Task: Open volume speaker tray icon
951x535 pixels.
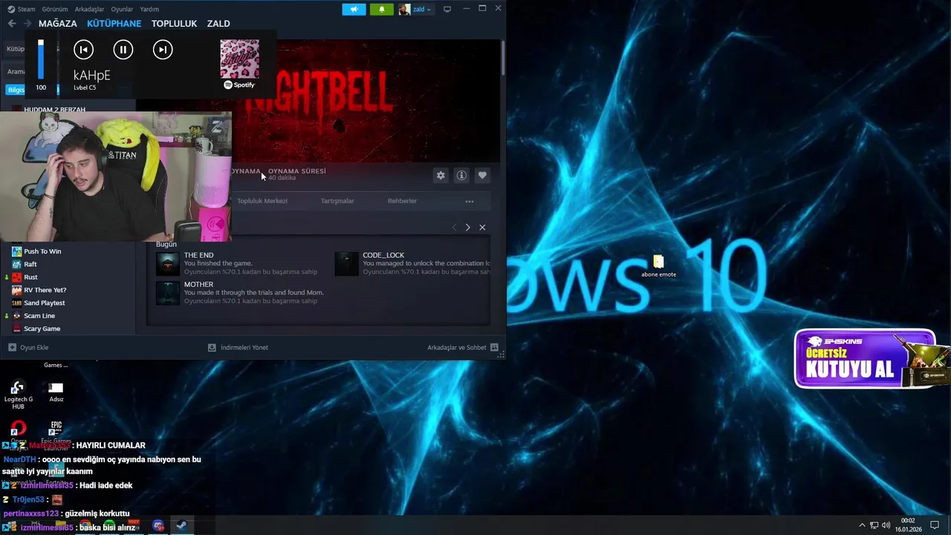Action: click(886, 525)
